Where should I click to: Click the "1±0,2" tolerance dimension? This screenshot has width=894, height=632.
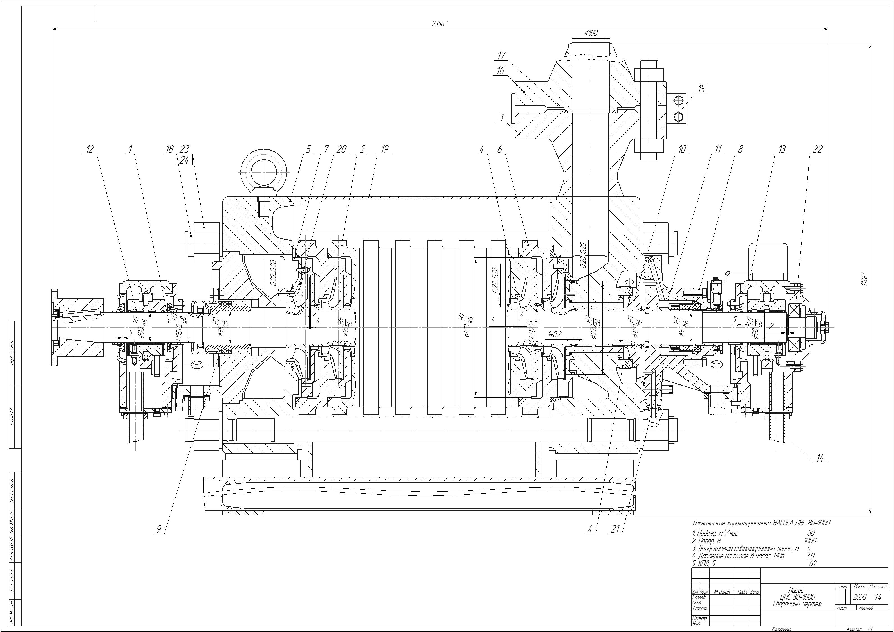click(555, 334)
